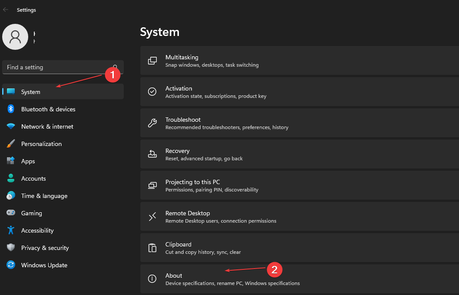Open Bluetooth & devices settings
This screenshot has width=459, height=295.
[x=48, y=109]
